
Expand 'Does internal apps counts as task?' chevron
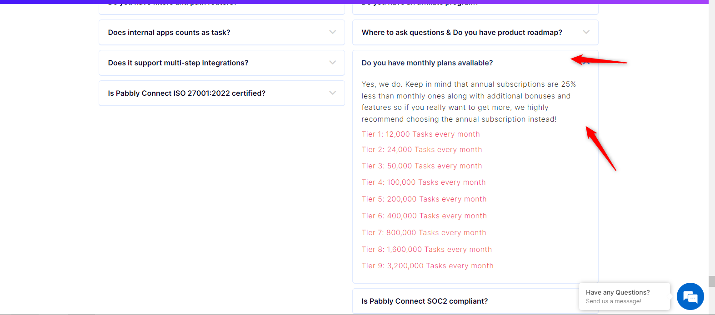[x=333, y=32]
